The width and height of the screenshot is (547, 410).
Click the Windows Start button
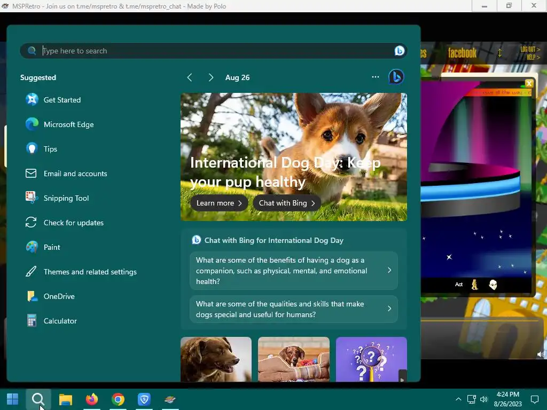[13, 399]
